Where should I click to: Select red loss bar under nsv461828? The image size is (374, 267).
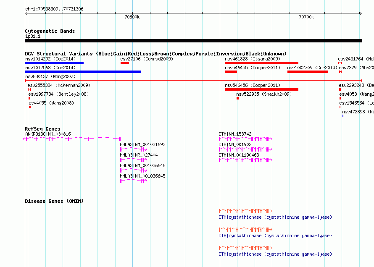coord(262,63)
